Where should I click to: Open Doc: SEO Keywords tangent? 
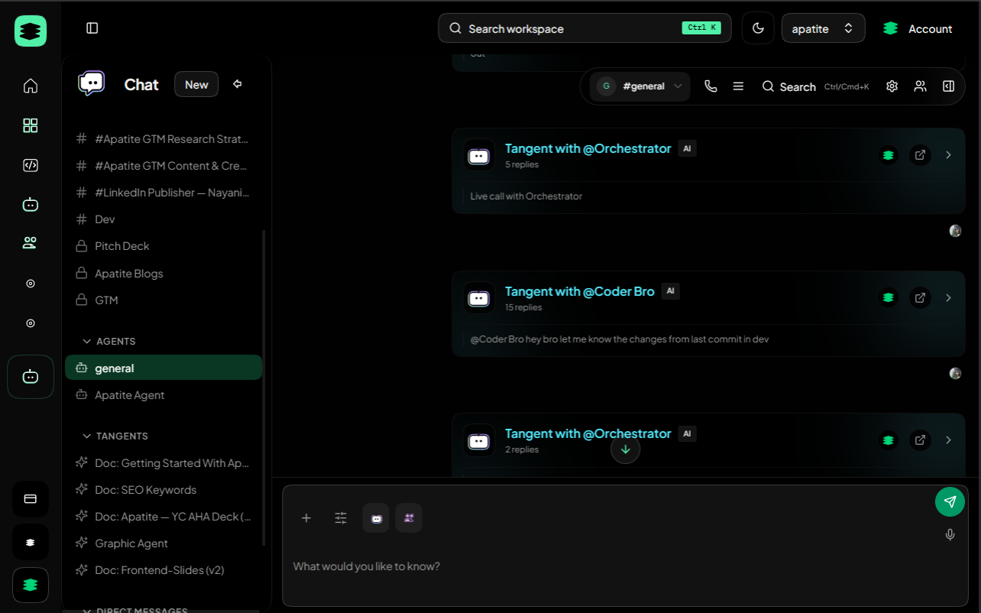tap(163, 490)
